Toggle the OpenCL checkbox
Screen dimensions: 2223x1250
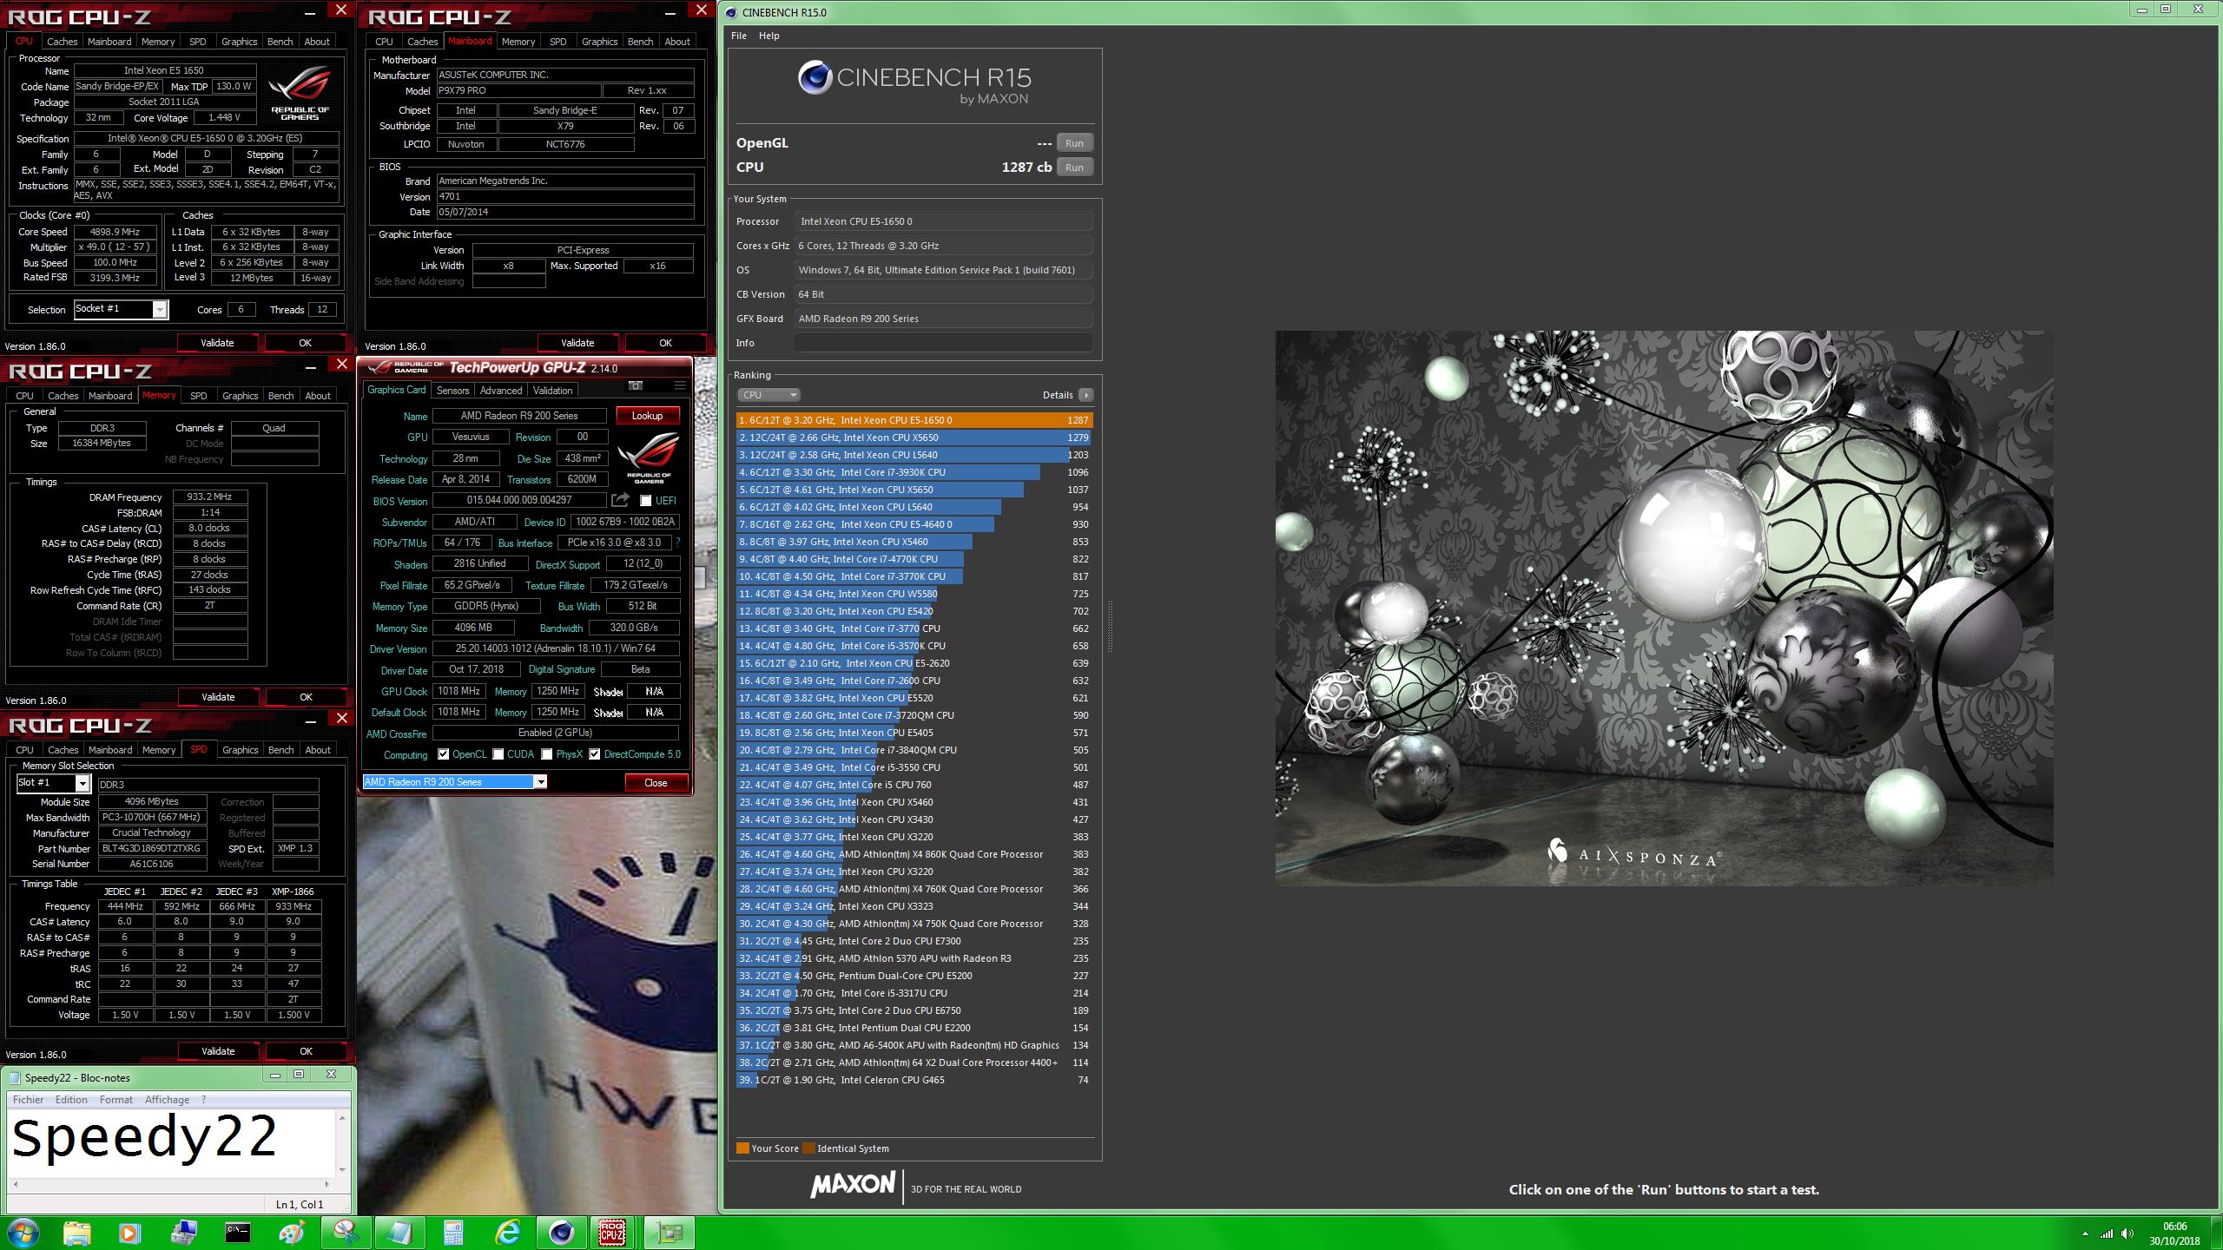(x=443, y=754)
